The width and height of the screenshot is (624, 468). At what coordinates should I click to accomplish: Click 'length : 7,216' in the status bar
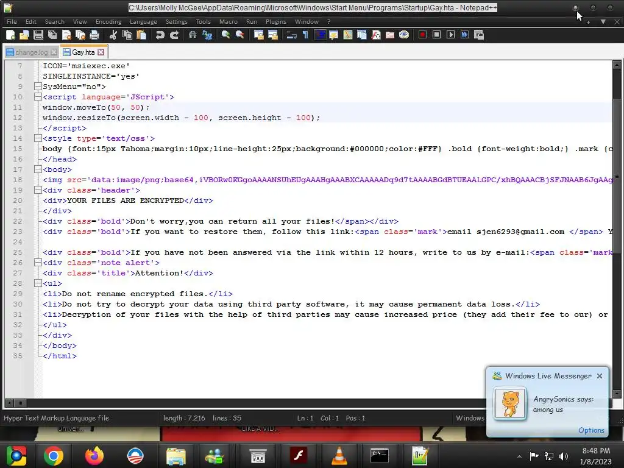[x=184, y=418]
